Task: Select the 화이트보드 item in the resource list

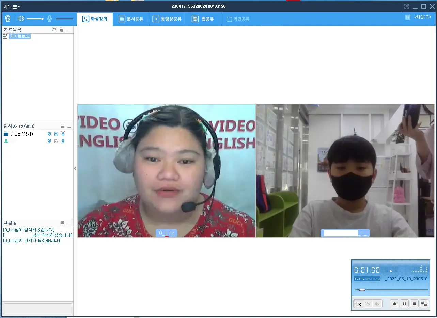Action: click(x=19, y=36)
